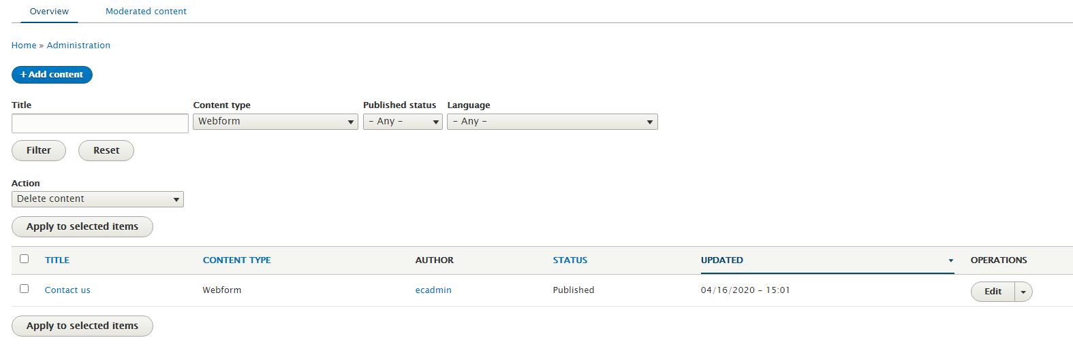Click the Add content button
1073x359 pixels.
[x=52, y=75]
